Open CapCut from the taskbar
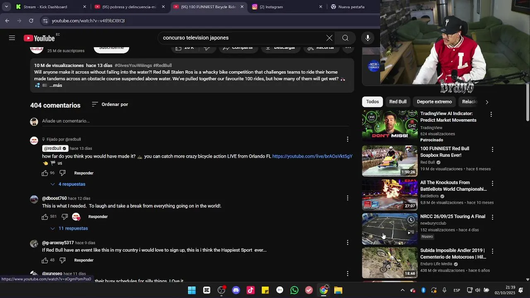The image size is (530, 298). pyautogui.click(x=207, y=290)
